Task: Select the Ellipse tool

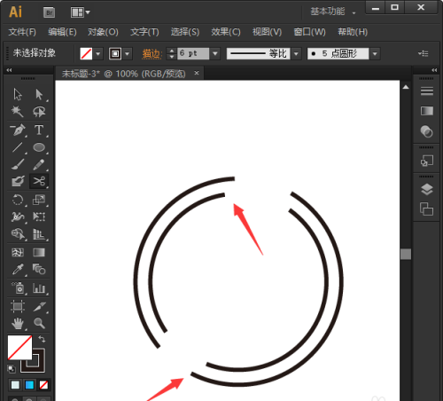Action: [x=39, y=147]
